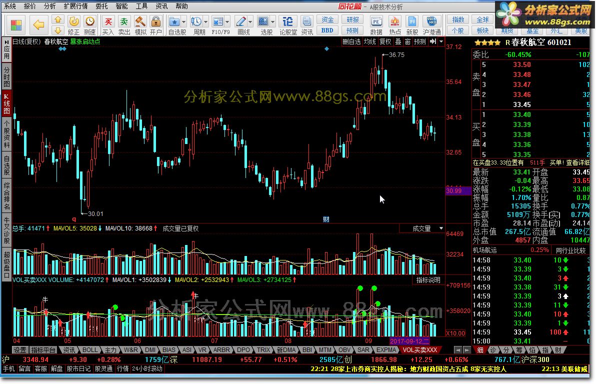Open 修正 correction tool
Viewport: 596px width, 384px height.
(73, 25)
